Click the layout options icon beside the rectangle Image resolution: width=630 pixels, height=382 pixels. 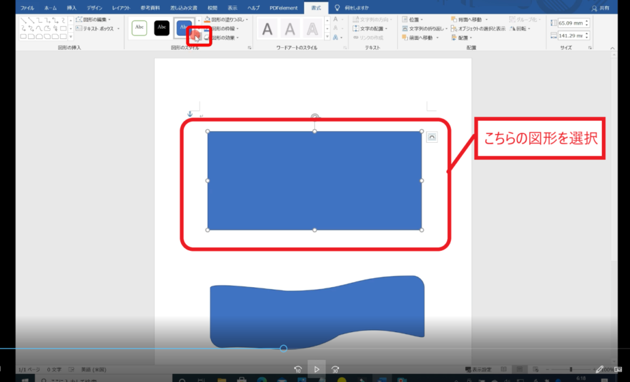[x=431, y=137]
